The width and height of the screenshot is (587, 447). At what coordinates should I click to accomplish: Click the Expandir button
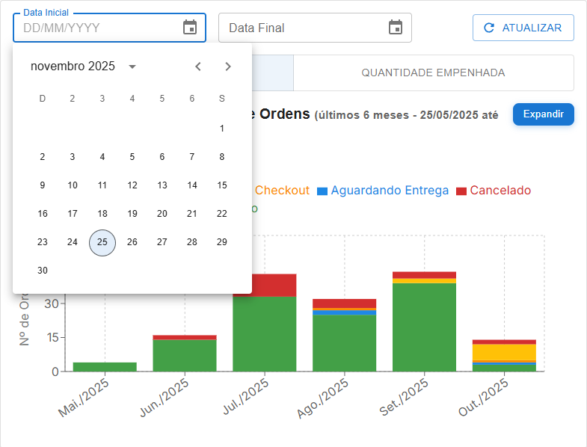click(x=543, y=114)
